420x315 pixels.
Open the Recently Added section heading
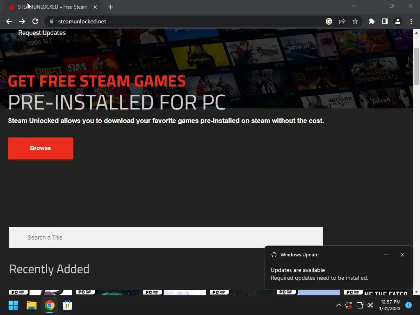click(49, 269)
